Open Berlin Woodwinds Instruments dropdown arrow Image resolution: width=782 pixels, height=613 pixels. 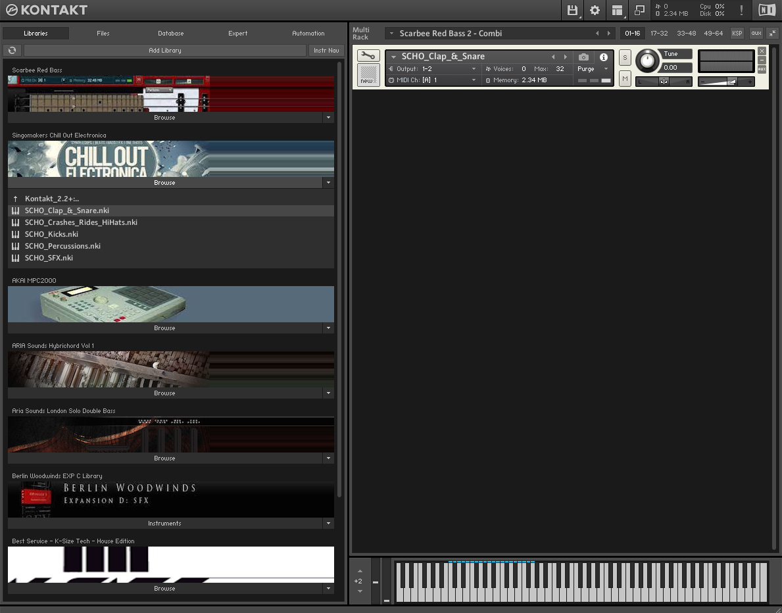tap(328, 523)
